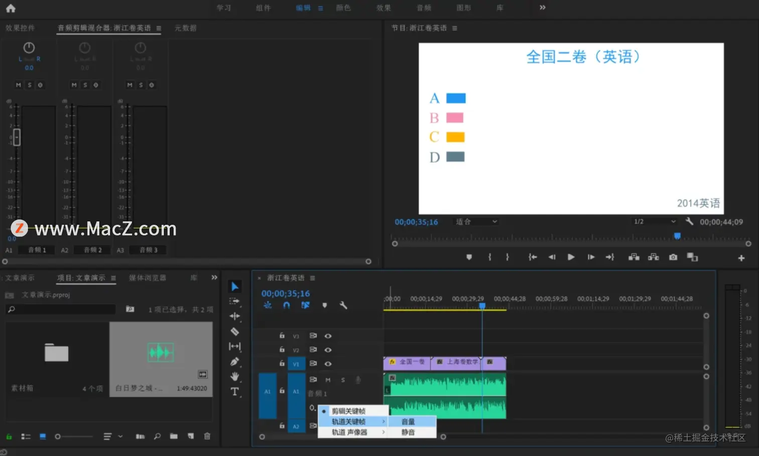Choose the Type tool
Screen dimensions: 759x456
point(234,391)
